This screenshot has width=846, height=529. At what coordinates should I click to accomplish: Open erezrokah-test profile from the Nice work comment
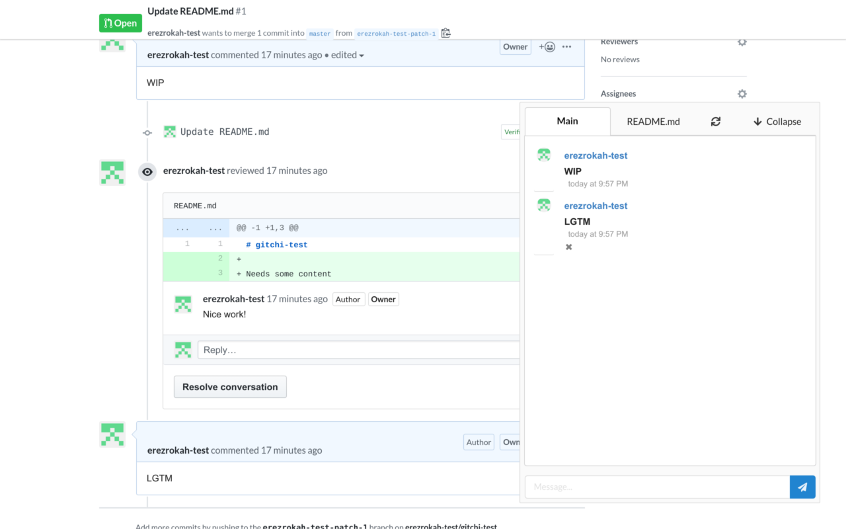tap(233, 299)
